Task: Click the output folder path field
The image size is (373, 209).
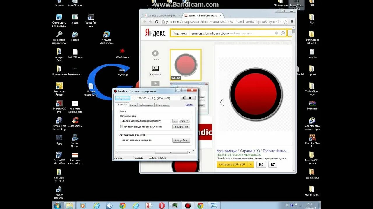Action: [145, 121]
